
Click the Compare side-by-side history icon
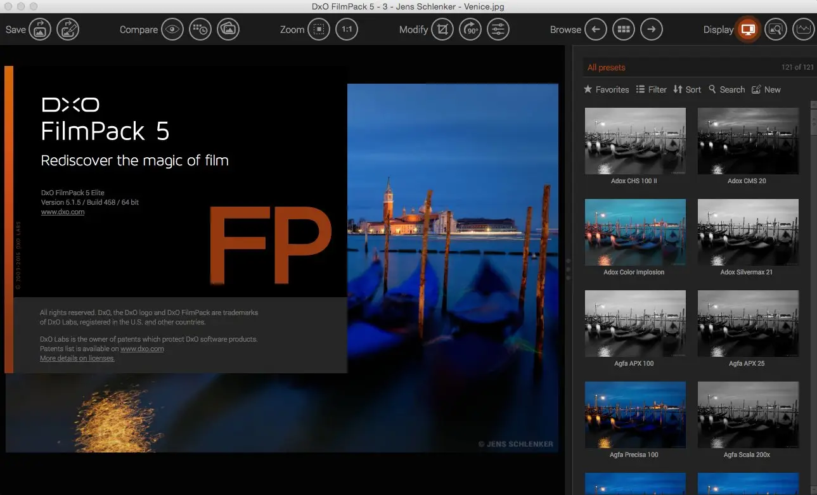point(200,29)
